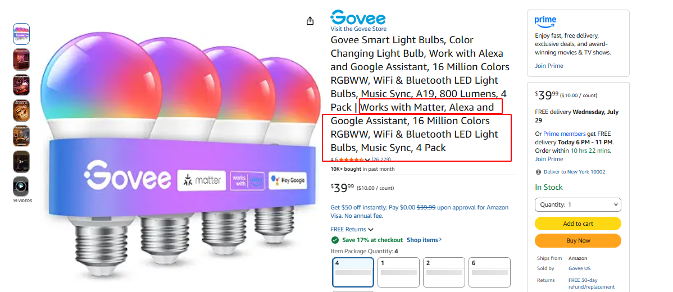
Task: Open the Shop items link
Action: tap(424, 240)
